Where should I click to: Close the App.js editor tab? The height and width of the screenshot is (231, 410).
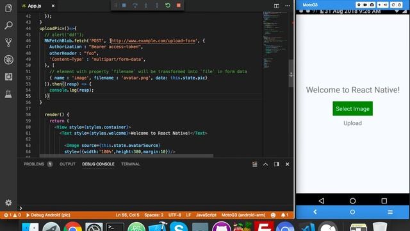pyautogui.click(x=53, y=6)
